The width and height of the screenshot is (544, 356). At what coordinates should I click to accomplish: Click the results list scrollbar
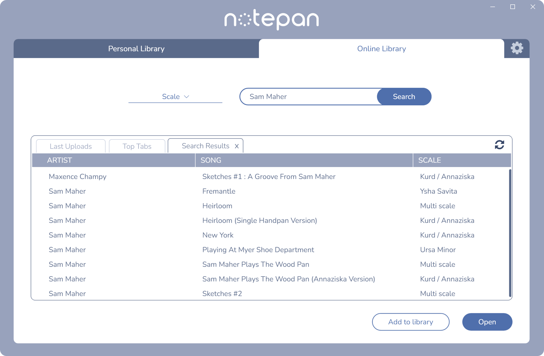(x=510, y=233)
